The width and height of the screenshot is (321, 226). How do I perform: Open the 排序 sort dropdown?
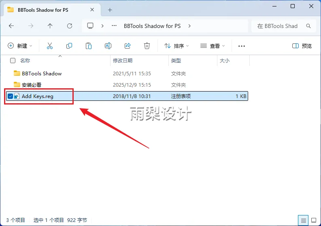click(176, 46)
